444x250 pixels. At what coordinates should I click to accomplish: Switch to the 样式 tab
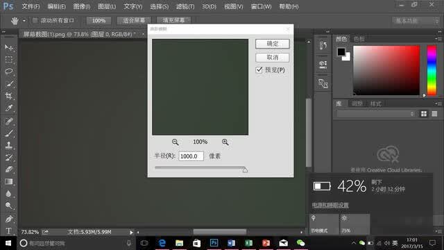(x=376, y=103)
